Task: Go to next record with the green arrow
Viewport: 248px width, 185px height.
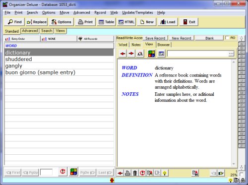Action: 221,173
